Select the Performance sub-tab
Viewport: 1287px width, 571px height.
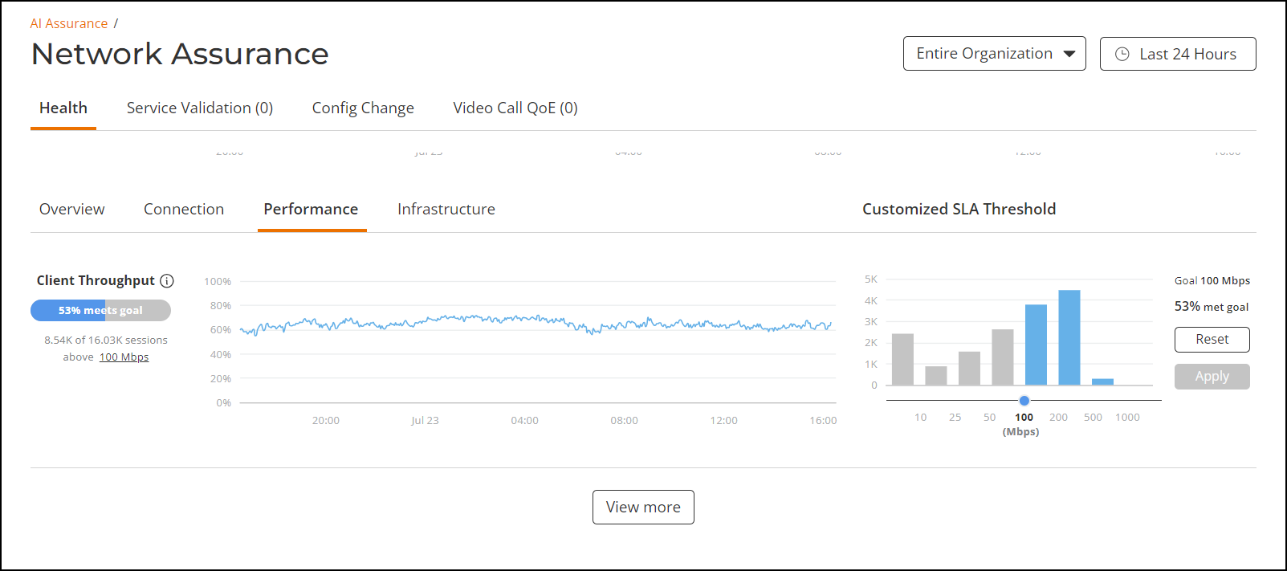point(311,210)
